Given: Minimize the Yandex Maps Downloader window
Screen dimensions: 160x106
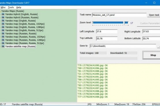Looking at the screenshot, I should coord(146,3).
